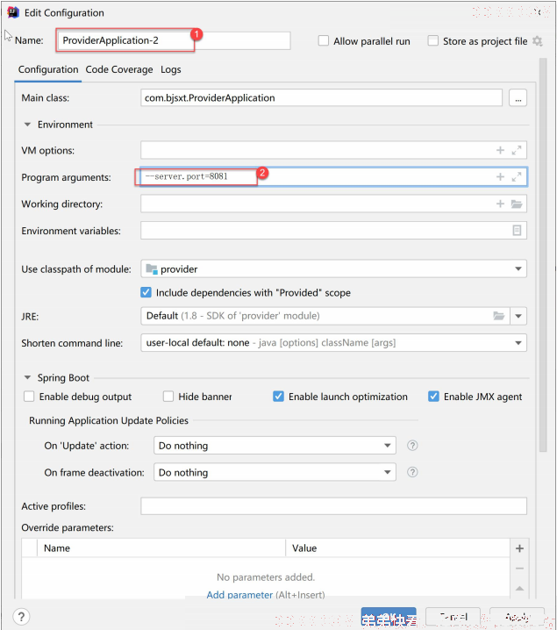This screenshot has height=630, width=557.
Task: Browse JRE folder icon
Action: coord(499,316)
